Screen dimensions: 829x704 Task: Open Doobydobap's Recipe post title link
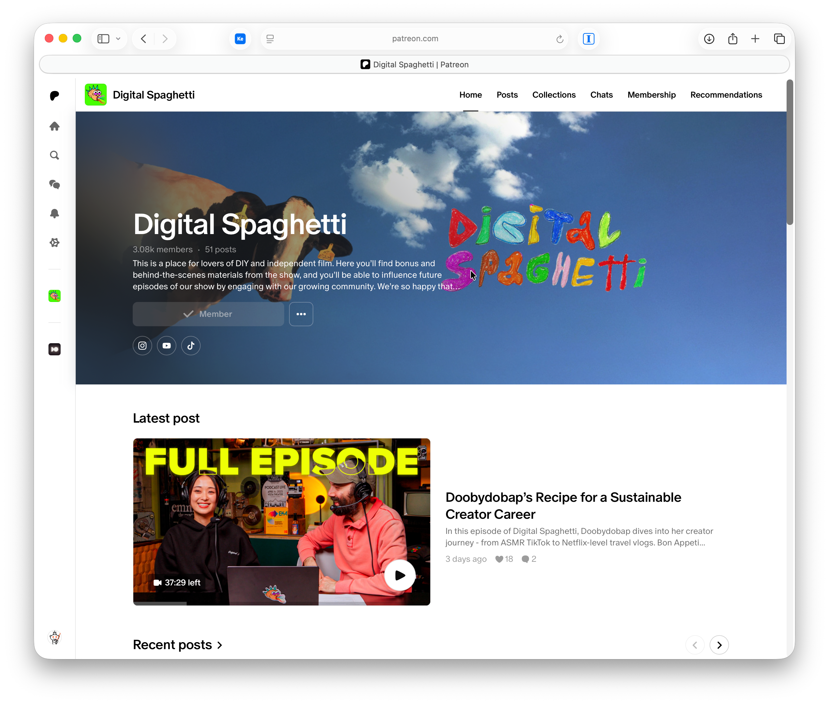pyautogui.click(x=563, y=506)
